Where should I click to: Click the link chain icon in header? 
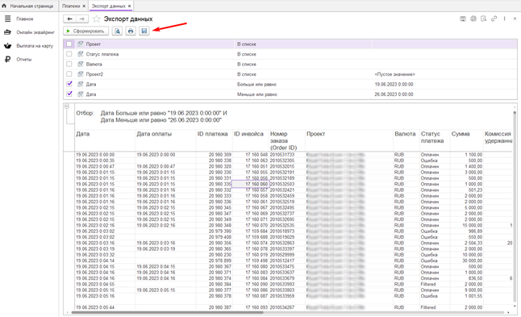point(494,19)
